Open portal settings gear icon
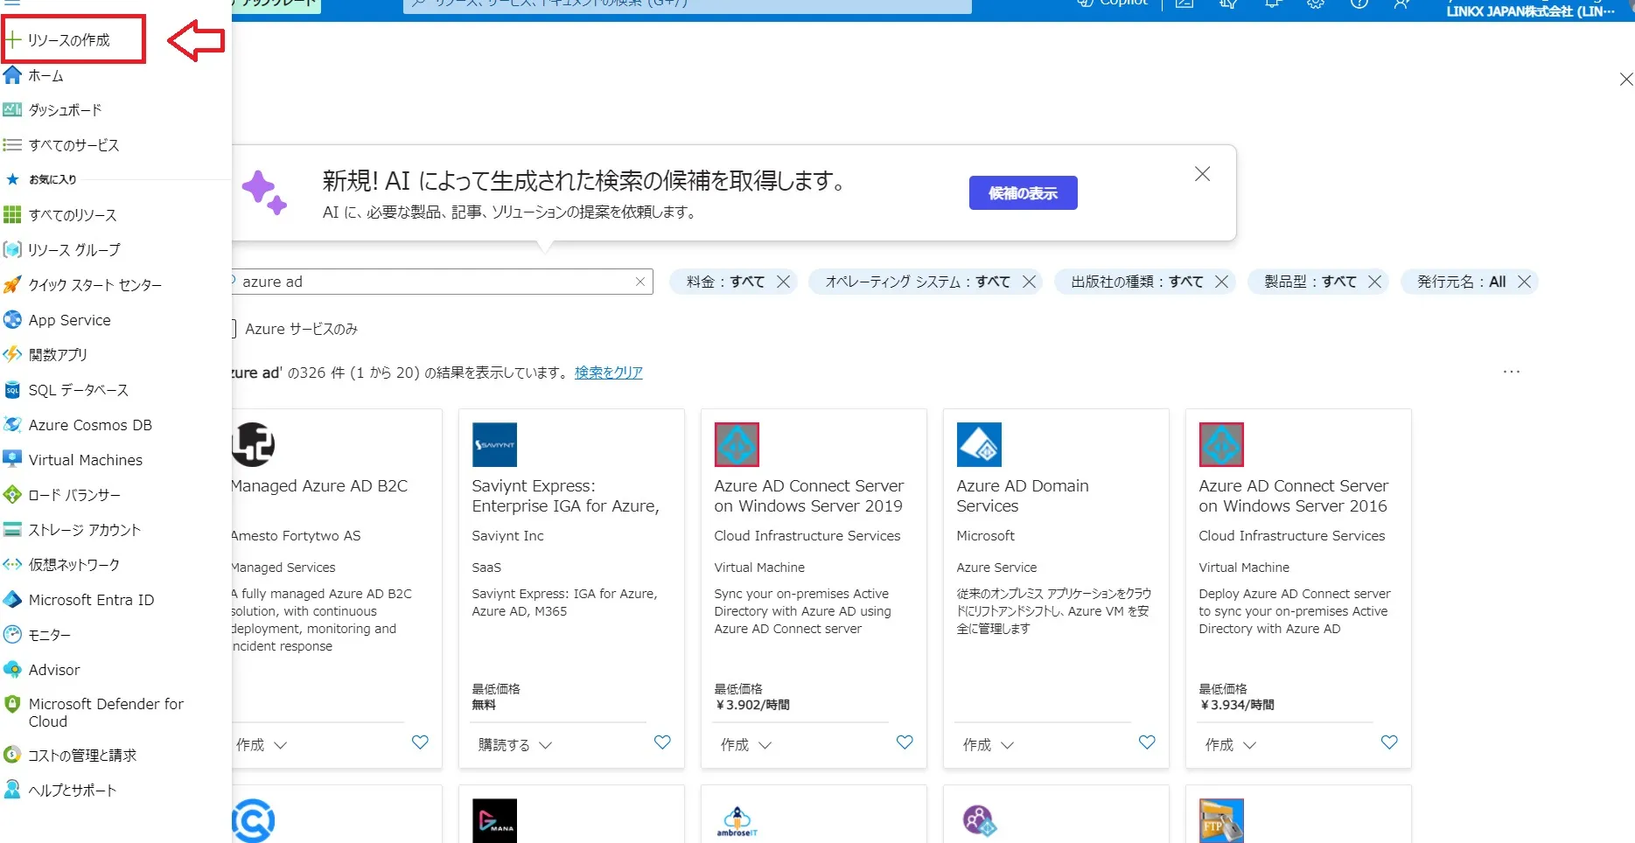This screenshot has width=1635, height=843. pos(1316,3)
